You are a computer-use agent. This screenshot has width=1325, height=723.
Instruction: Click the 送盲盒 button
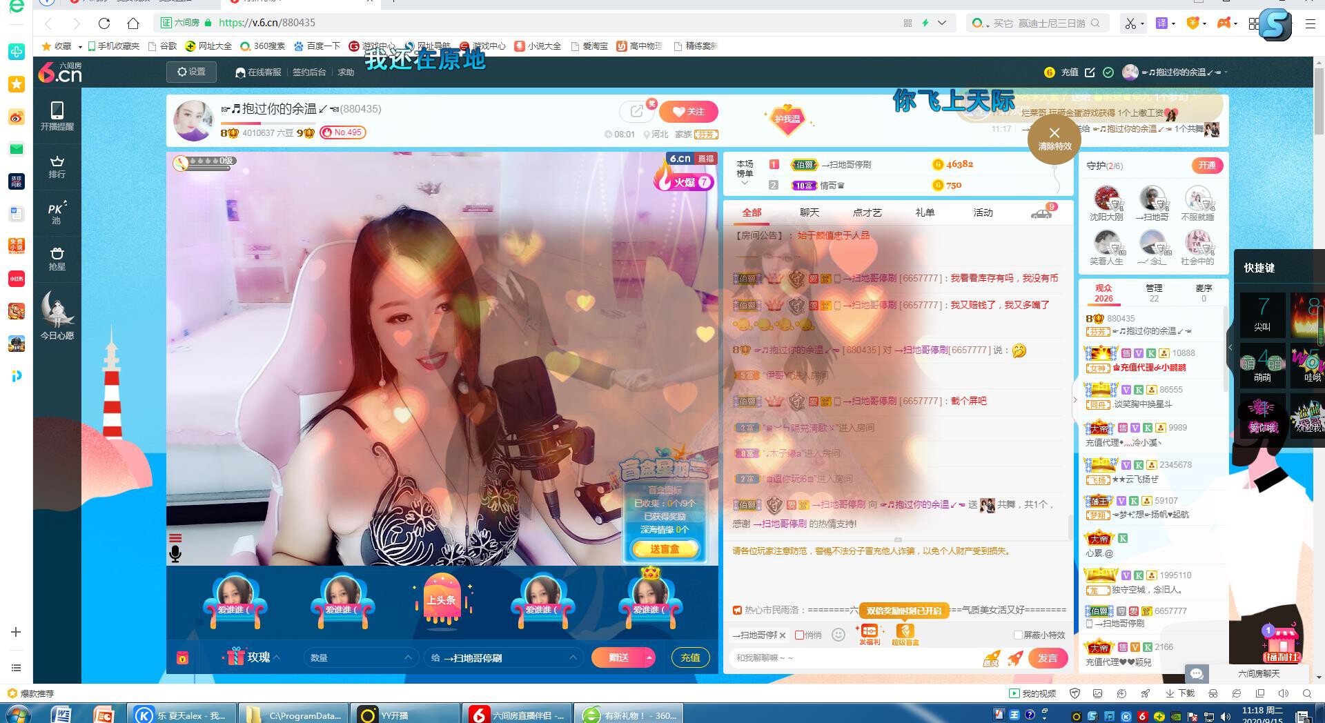[665, 549]
